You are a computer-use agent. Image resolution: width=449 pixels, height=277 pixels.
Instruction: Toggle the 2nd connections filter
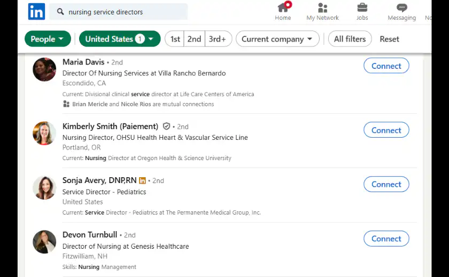pos(194,39)
